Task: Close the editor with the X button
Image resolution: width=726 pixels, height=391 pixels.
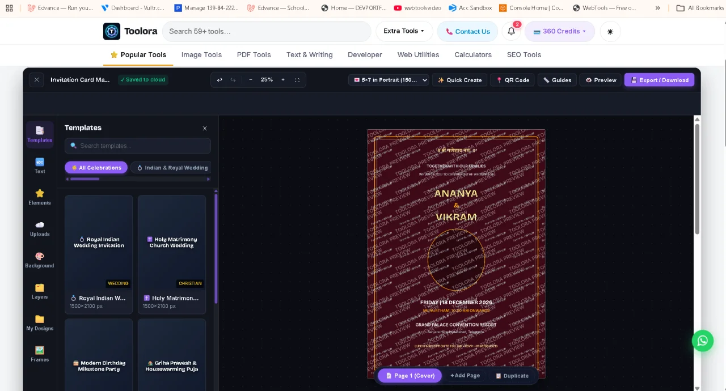Action: point(36,80)
